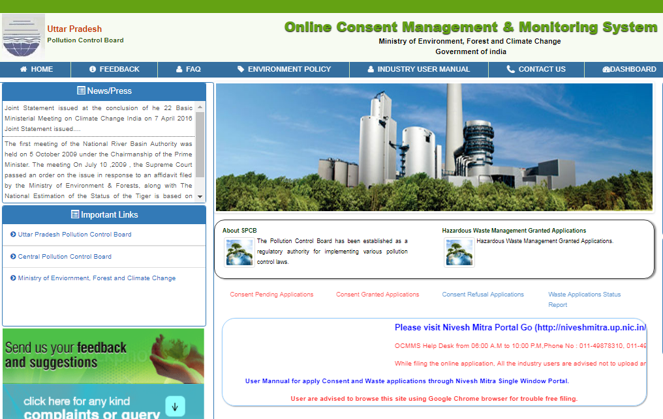Click the News/Press list icon
Viewport: 663px width, 419px height.
click(x=81, y=91)
